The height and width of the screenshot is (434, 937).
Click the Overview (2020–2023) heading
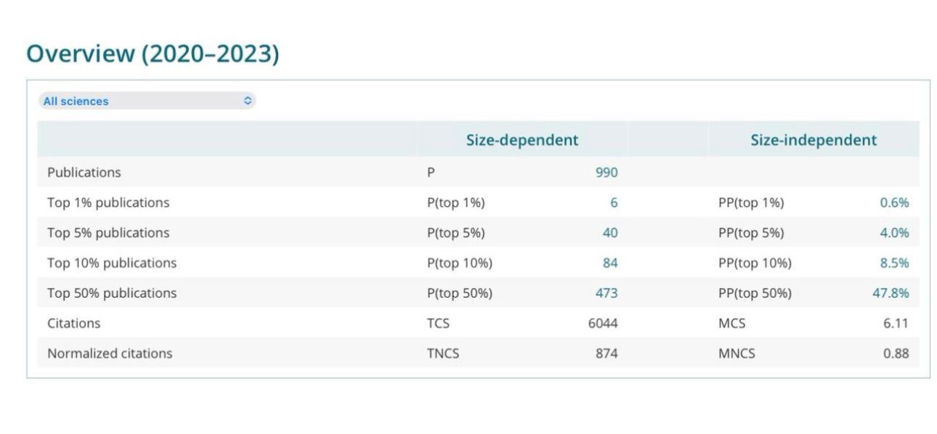pyautogui.click(x=153, y=54)
